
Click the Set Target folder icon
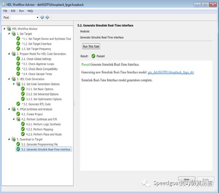14,34
